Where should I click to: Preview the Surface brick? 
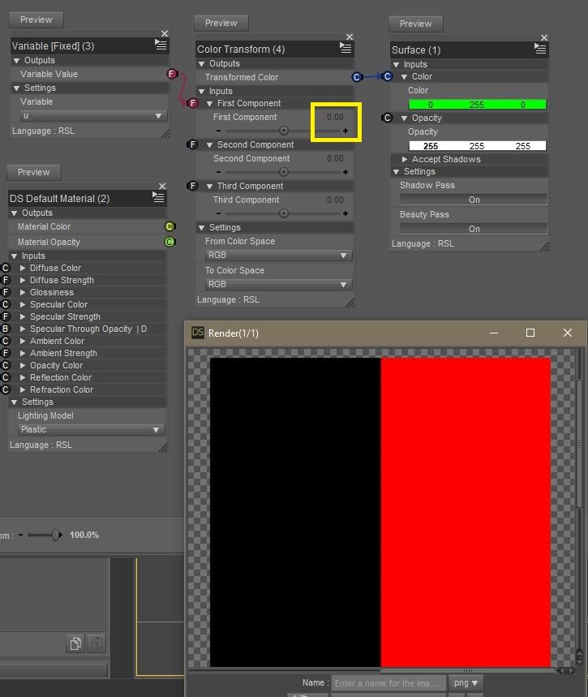tap(415, 24)
